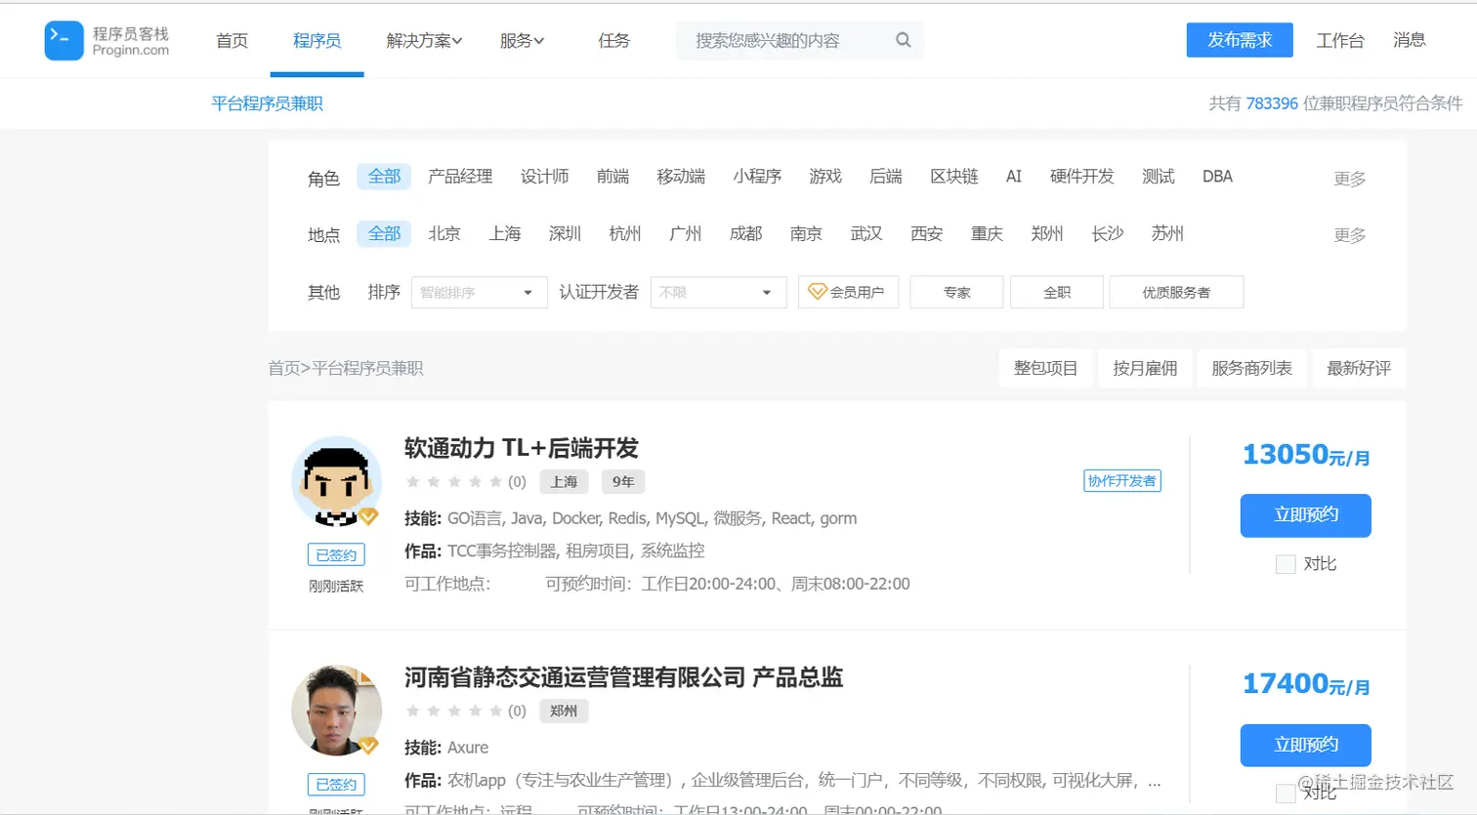Toggle the 会员用户 filter
This screenshot has height=815, width=1477.
[x=848, y=292]
